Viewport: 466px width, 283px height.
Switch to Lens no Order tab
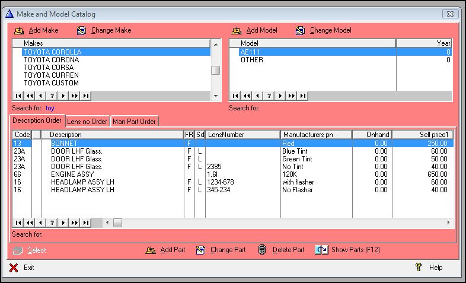click(x=87, y=121)
